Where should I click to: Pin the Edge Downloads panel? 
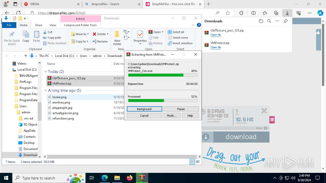tap(286, 21)
